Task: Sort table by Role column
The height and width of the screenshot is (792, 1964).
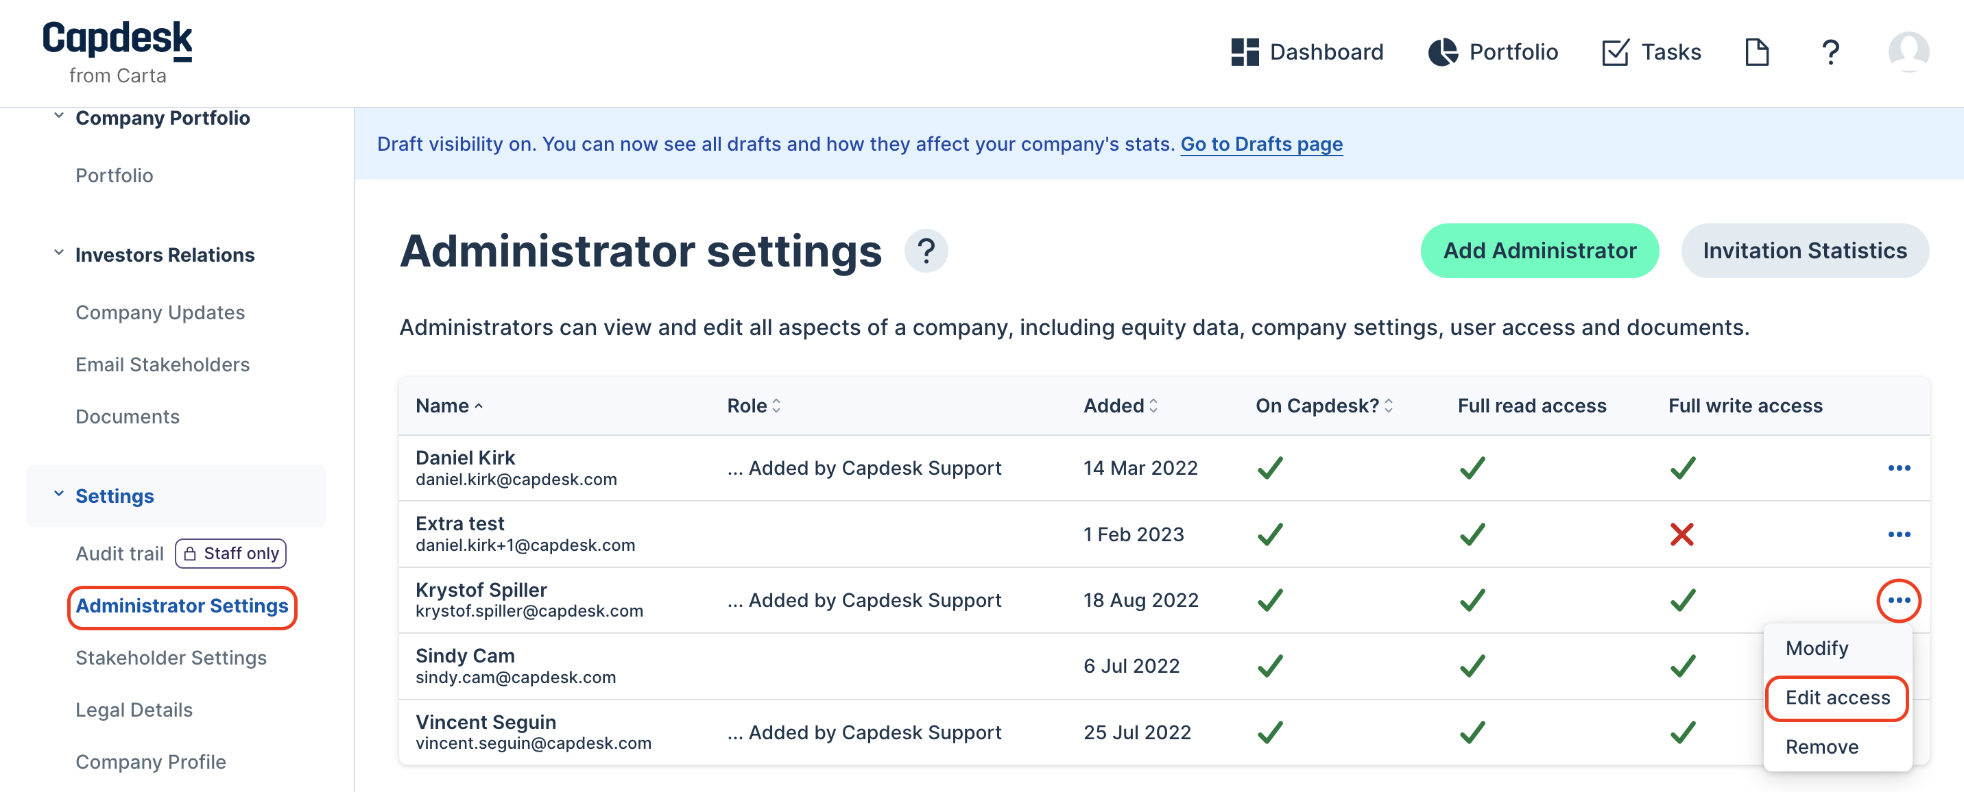Action: pyautogui.click(x=753, y=406)
